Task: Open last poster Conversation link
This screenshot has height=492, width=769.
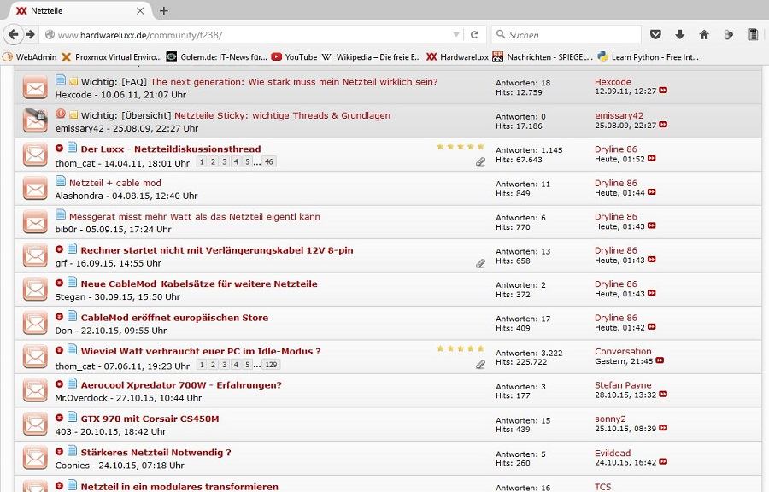Action: tap(623, 351)
